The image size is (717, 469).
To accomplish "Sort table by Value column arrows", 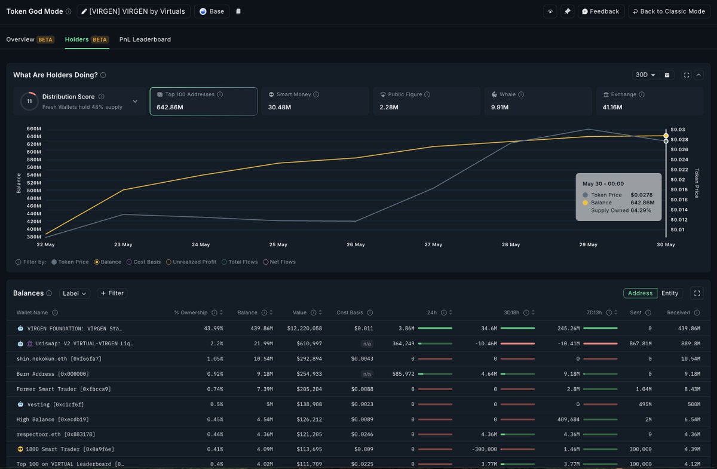I will click(x=320, y=312).
